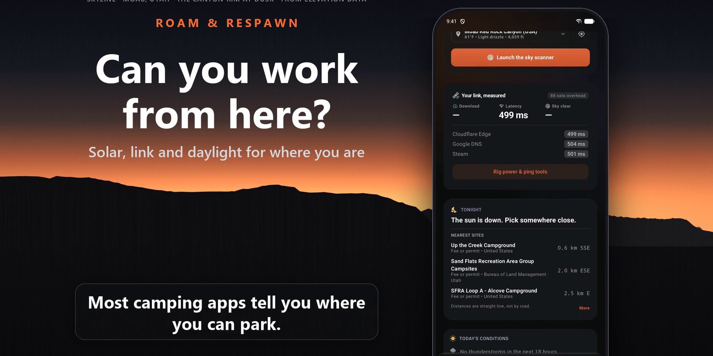Screen dimensions: 713x356
Task: Select the 2.5 km E distance
Action: 577,293
